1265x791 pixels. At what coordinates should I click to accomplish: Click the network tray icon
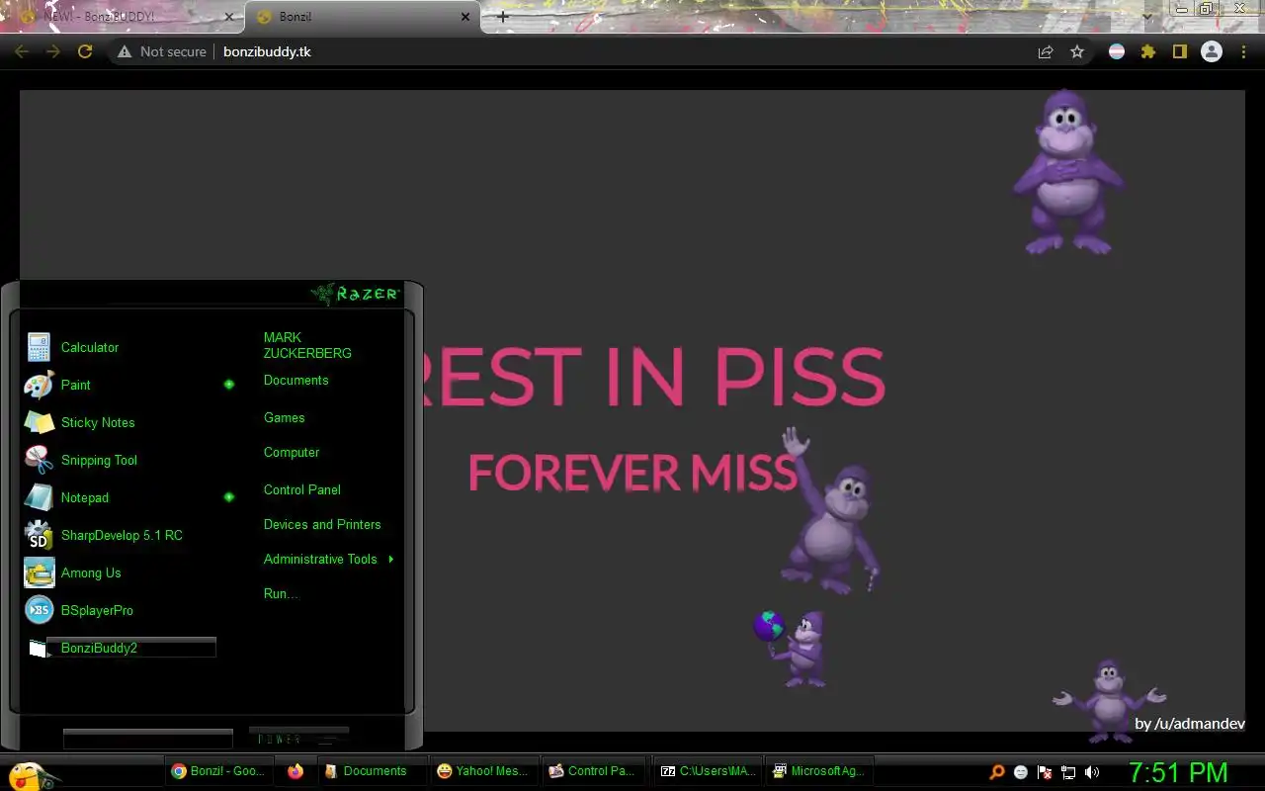click(x=1068, y=772)
